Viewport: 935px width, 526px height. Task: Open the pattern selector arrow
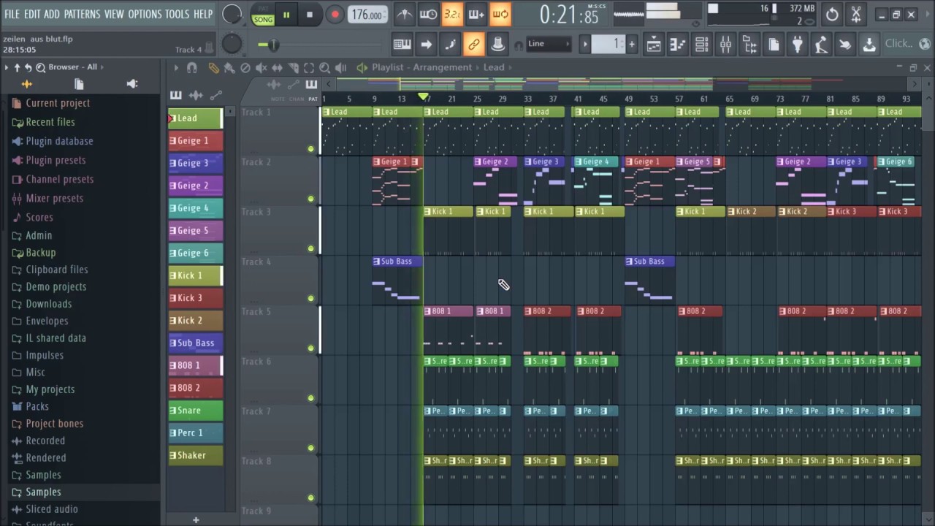(x=584, y=44)
